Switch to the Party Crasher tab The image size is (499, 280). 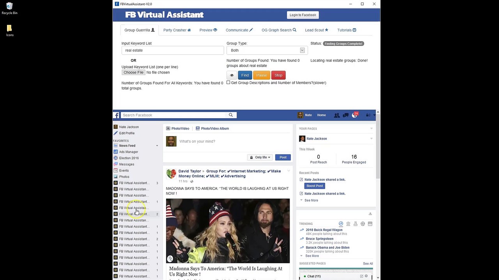(177, 30)
